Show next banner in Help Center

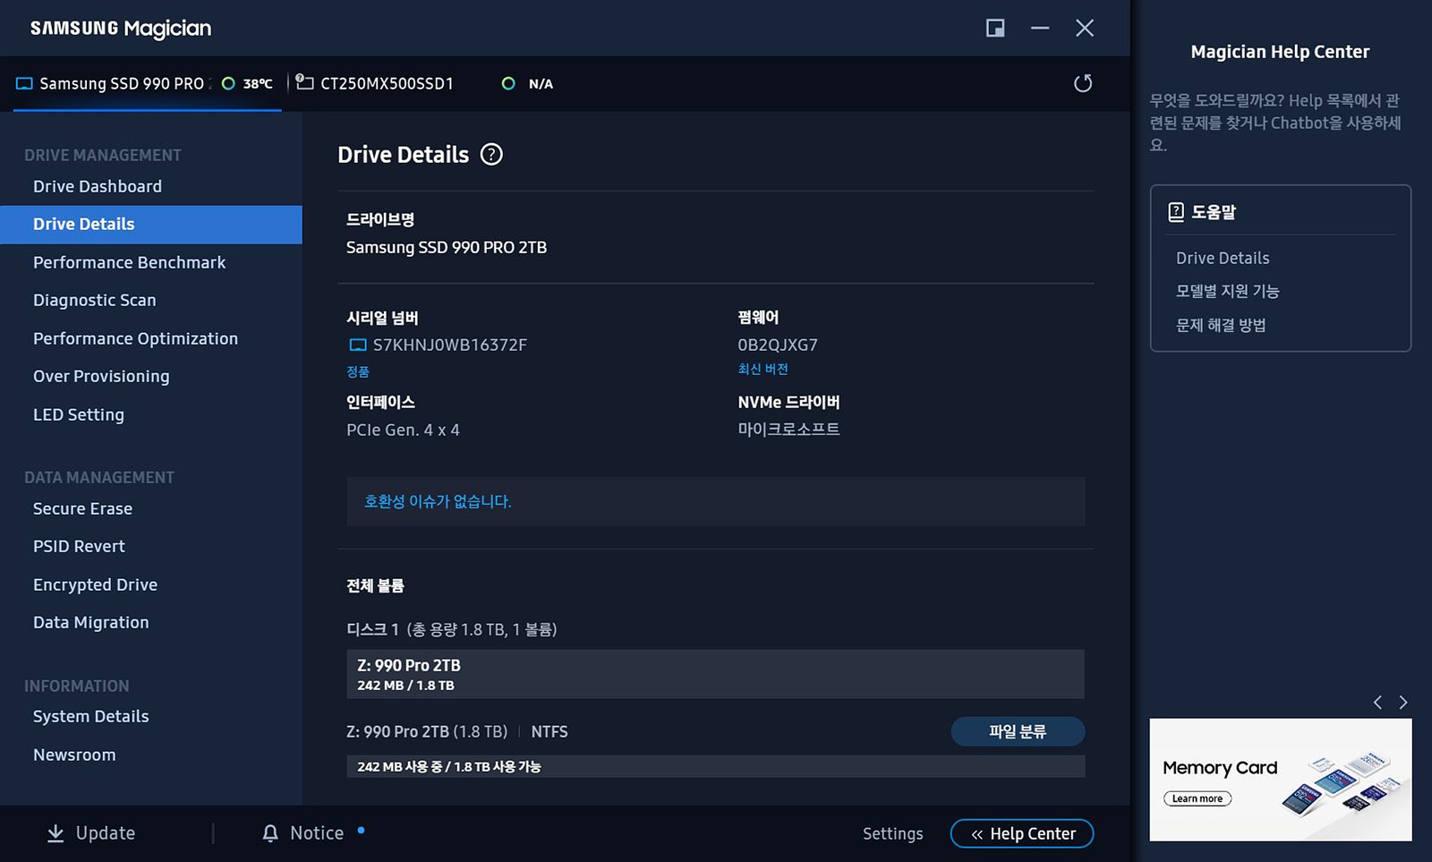click(x=1403, y=703)
